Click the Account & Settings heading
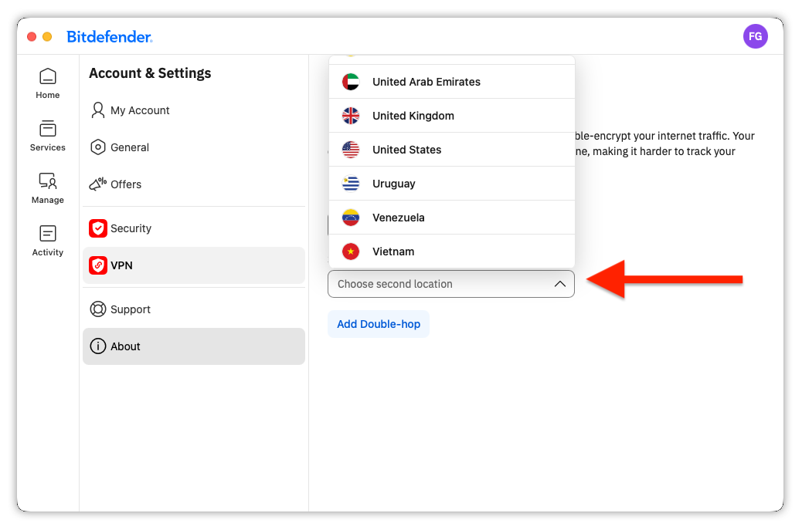802x530 pixels. pyautogui.click(x=150, y=73)
